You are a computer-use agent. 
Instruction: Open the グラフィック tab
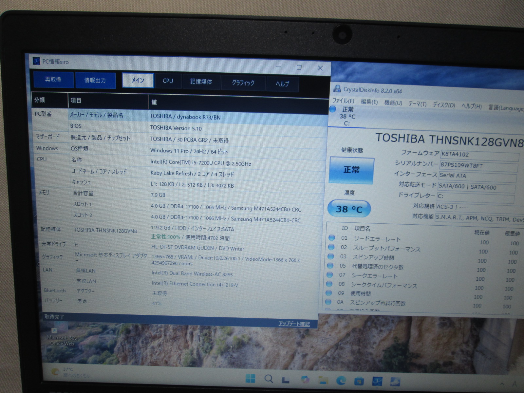[x=243, y=83]
